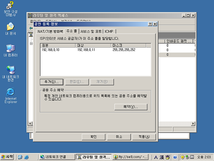The width and height of the screenshot is (214, 161).
Task: Click the Apply (적용) button
Action: click(x=144, y=137)
